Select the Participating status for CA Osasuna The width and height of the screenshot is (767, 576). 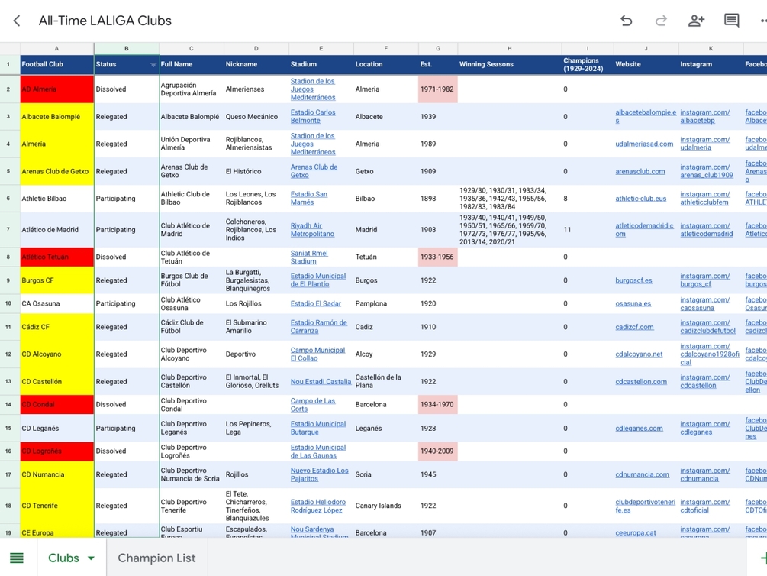click(x=127, y=304)
